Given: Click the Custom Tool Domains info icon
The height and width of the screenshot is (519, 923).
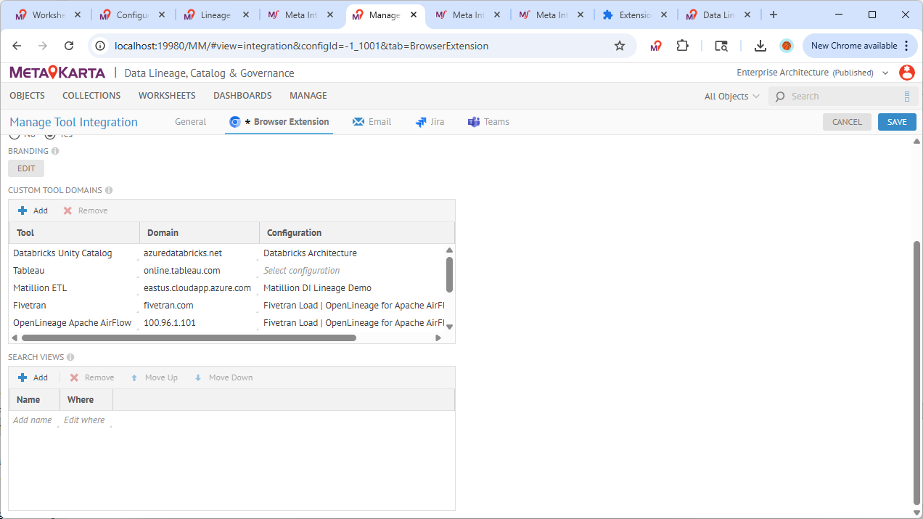Looking at the screenshot, I should point(109,191).
